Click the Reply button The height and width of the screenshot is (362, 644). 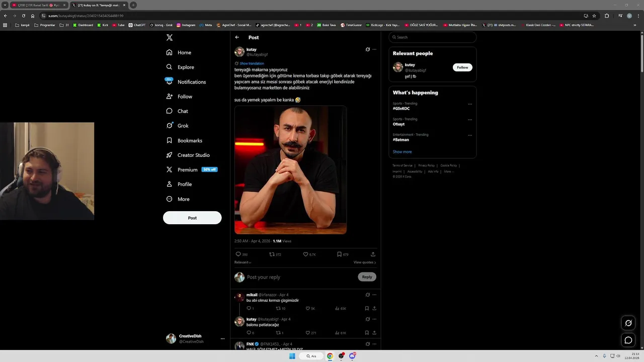[367, 277]
